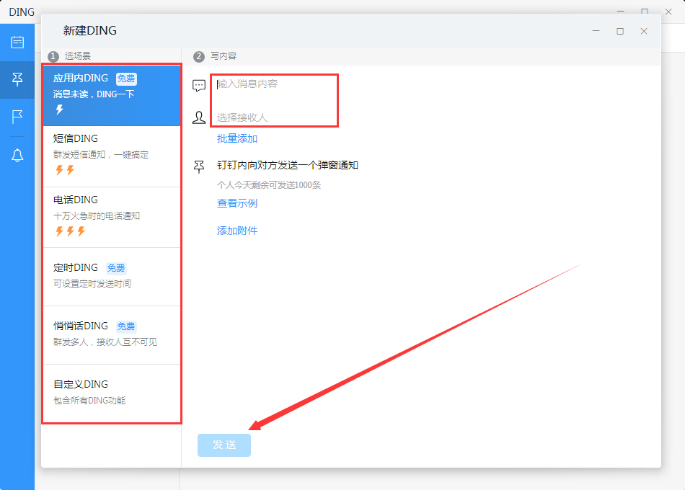Click the message bubble icon beside content field
This screenshot has height=490, width=685.
[x=198, y=85]
